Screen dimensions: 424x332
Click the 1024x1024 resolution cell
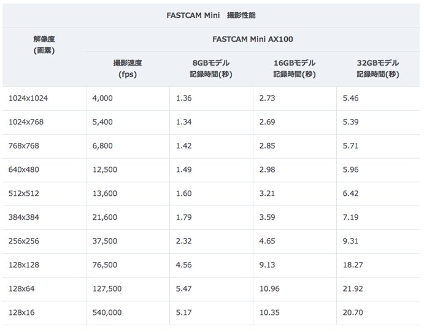pos(44,98)
